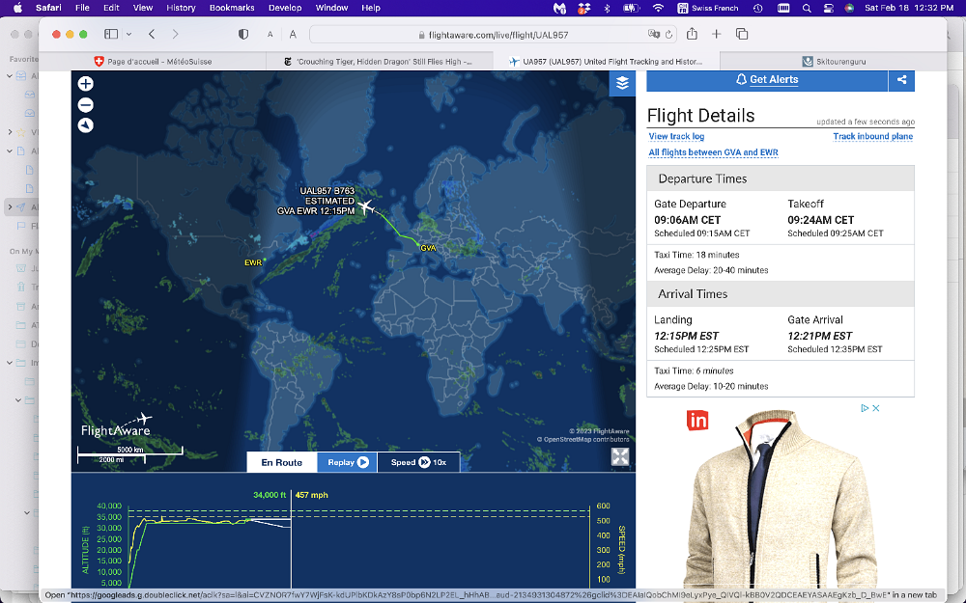The width and height of the screenshot is (966, 603).
Task: Click the Get Alerts button
Action: 767,80
